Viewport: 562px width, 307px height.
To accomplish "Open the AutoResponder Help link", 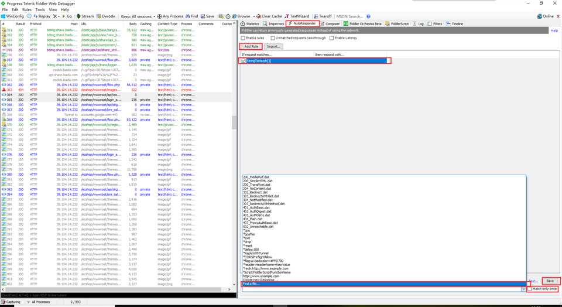I will [x=554, y=31].
